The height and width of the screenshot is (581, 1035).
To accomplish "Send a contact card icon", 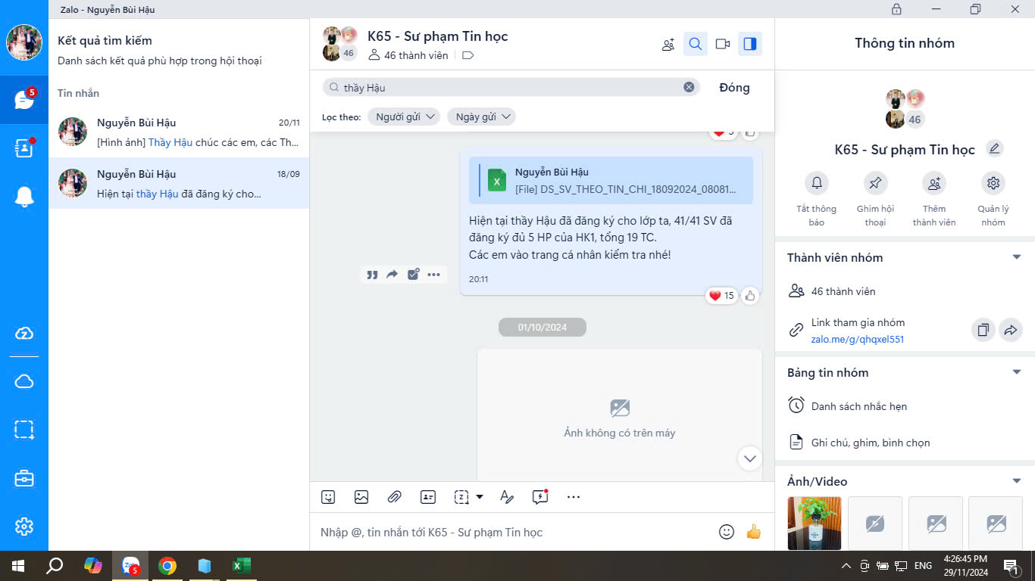I will (x=428, y=497).
